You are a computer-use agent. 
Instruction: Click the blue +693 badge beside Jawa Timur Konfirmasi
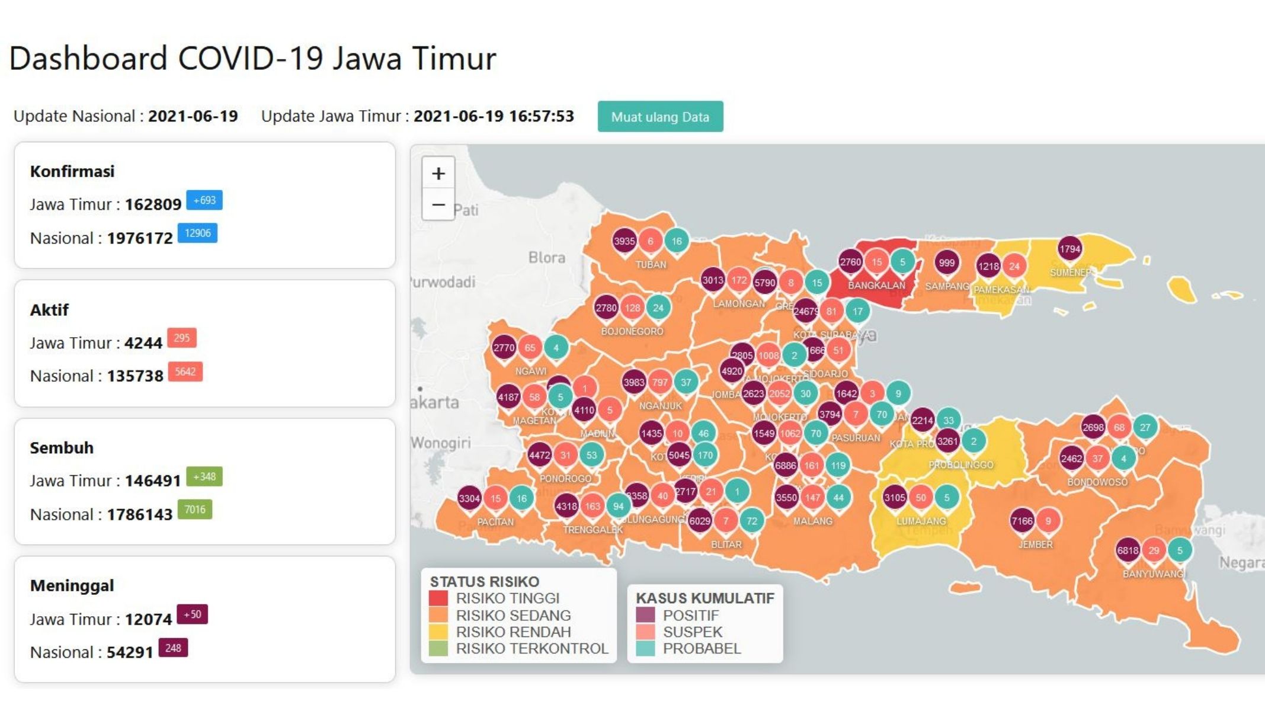tap(203, 201)
